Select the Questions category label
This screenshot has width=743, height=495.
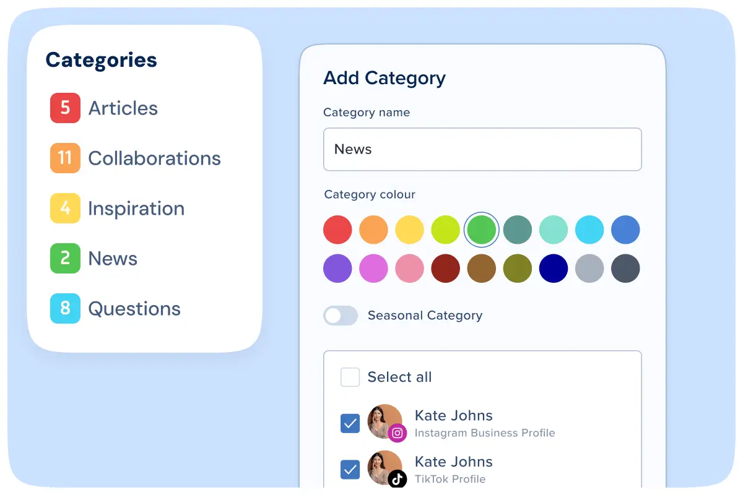pos(134,309)
